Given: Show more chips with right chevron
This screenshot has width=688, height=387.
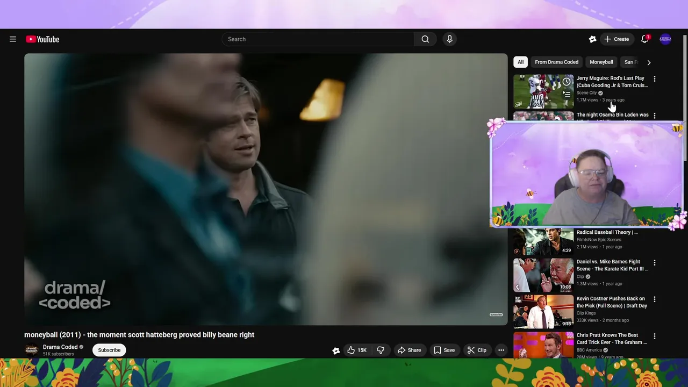Looking at the screenshot, I should 649,62.
